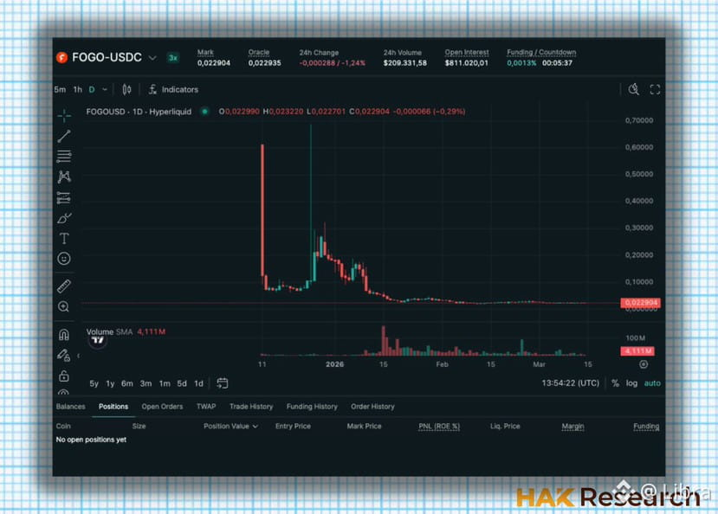Click the quick search icon
The image size is (718, 514).
point(634,89)
